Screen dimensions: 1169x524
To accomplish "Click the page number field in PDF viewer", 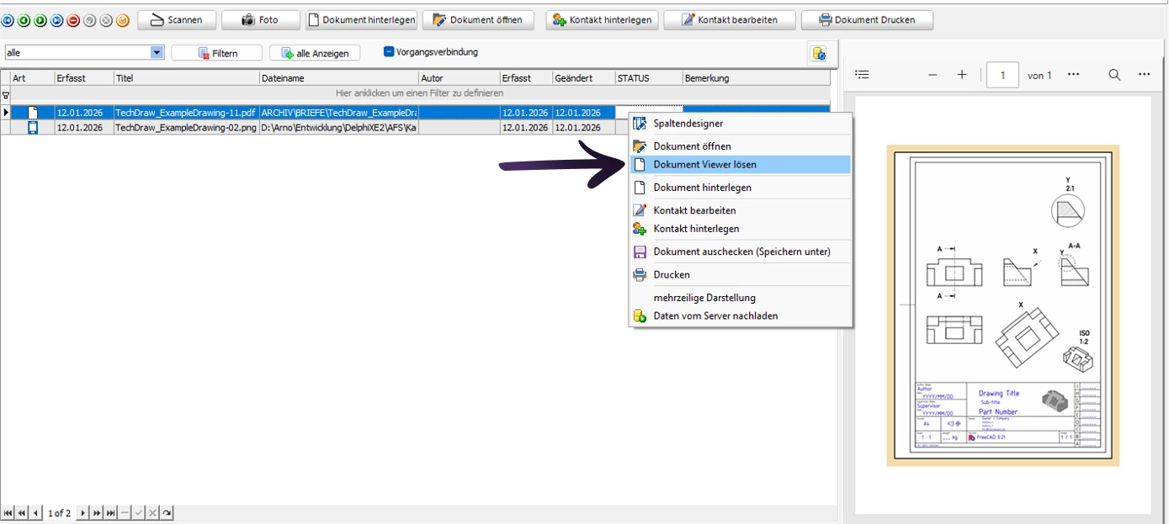I will 1002,75.
